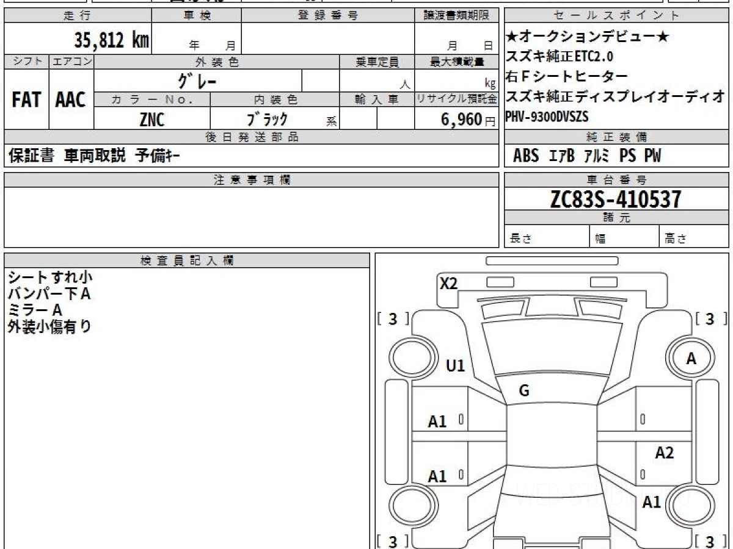Click the 純正装備 header

(x=617, y=137)
